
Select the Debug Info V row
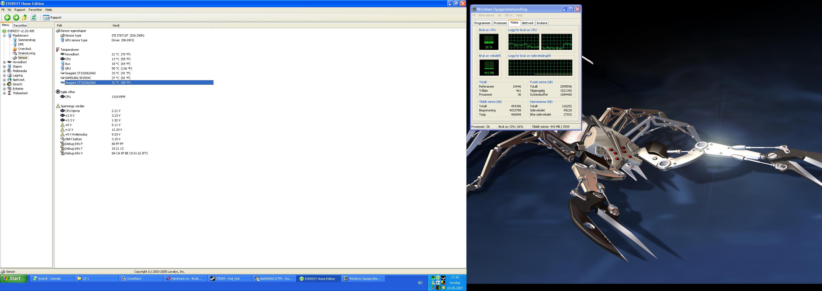(x=137, y=154)
